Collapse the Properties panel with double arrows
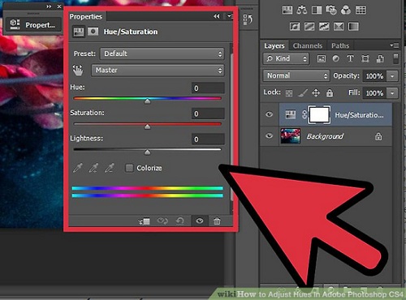The image size is (406, 300). [217, 16]
